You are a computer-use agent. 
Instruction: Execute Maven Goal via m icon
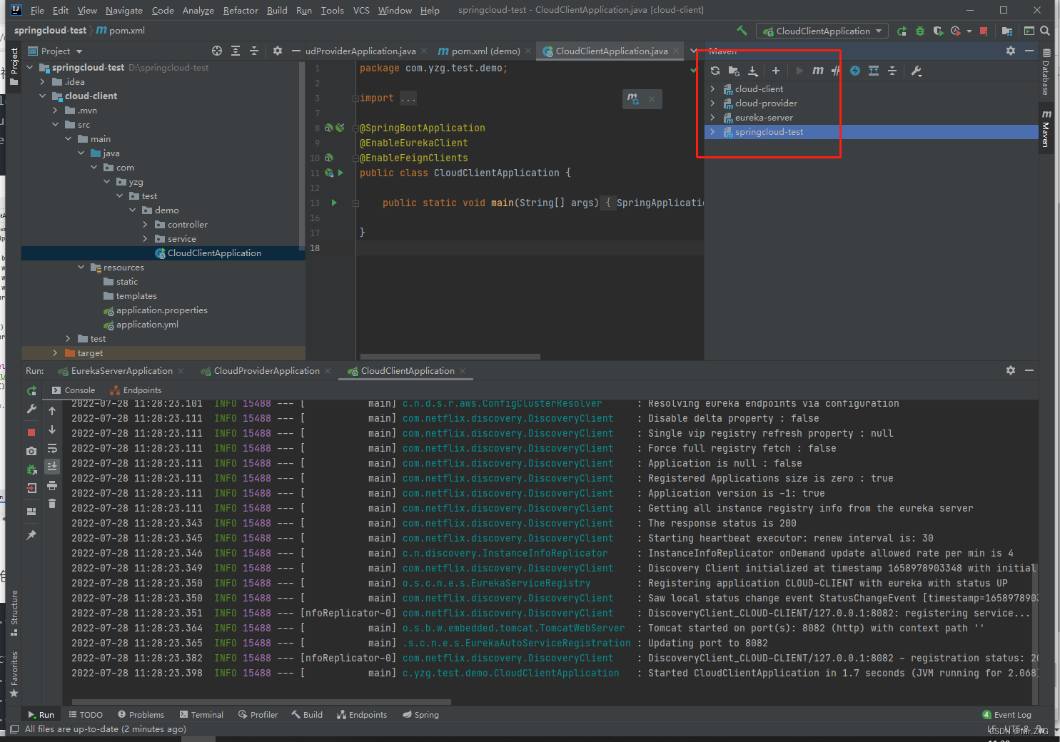818,71
